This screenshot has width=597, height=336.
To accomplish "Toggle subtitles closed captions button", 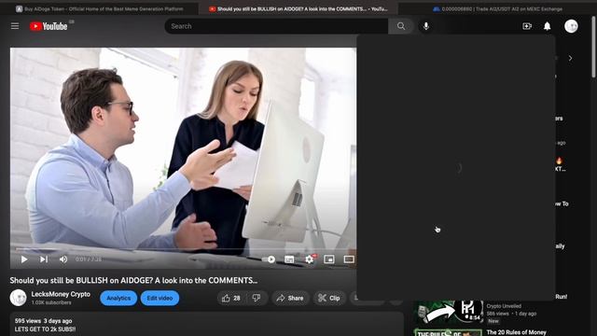I will click(289, 259).
